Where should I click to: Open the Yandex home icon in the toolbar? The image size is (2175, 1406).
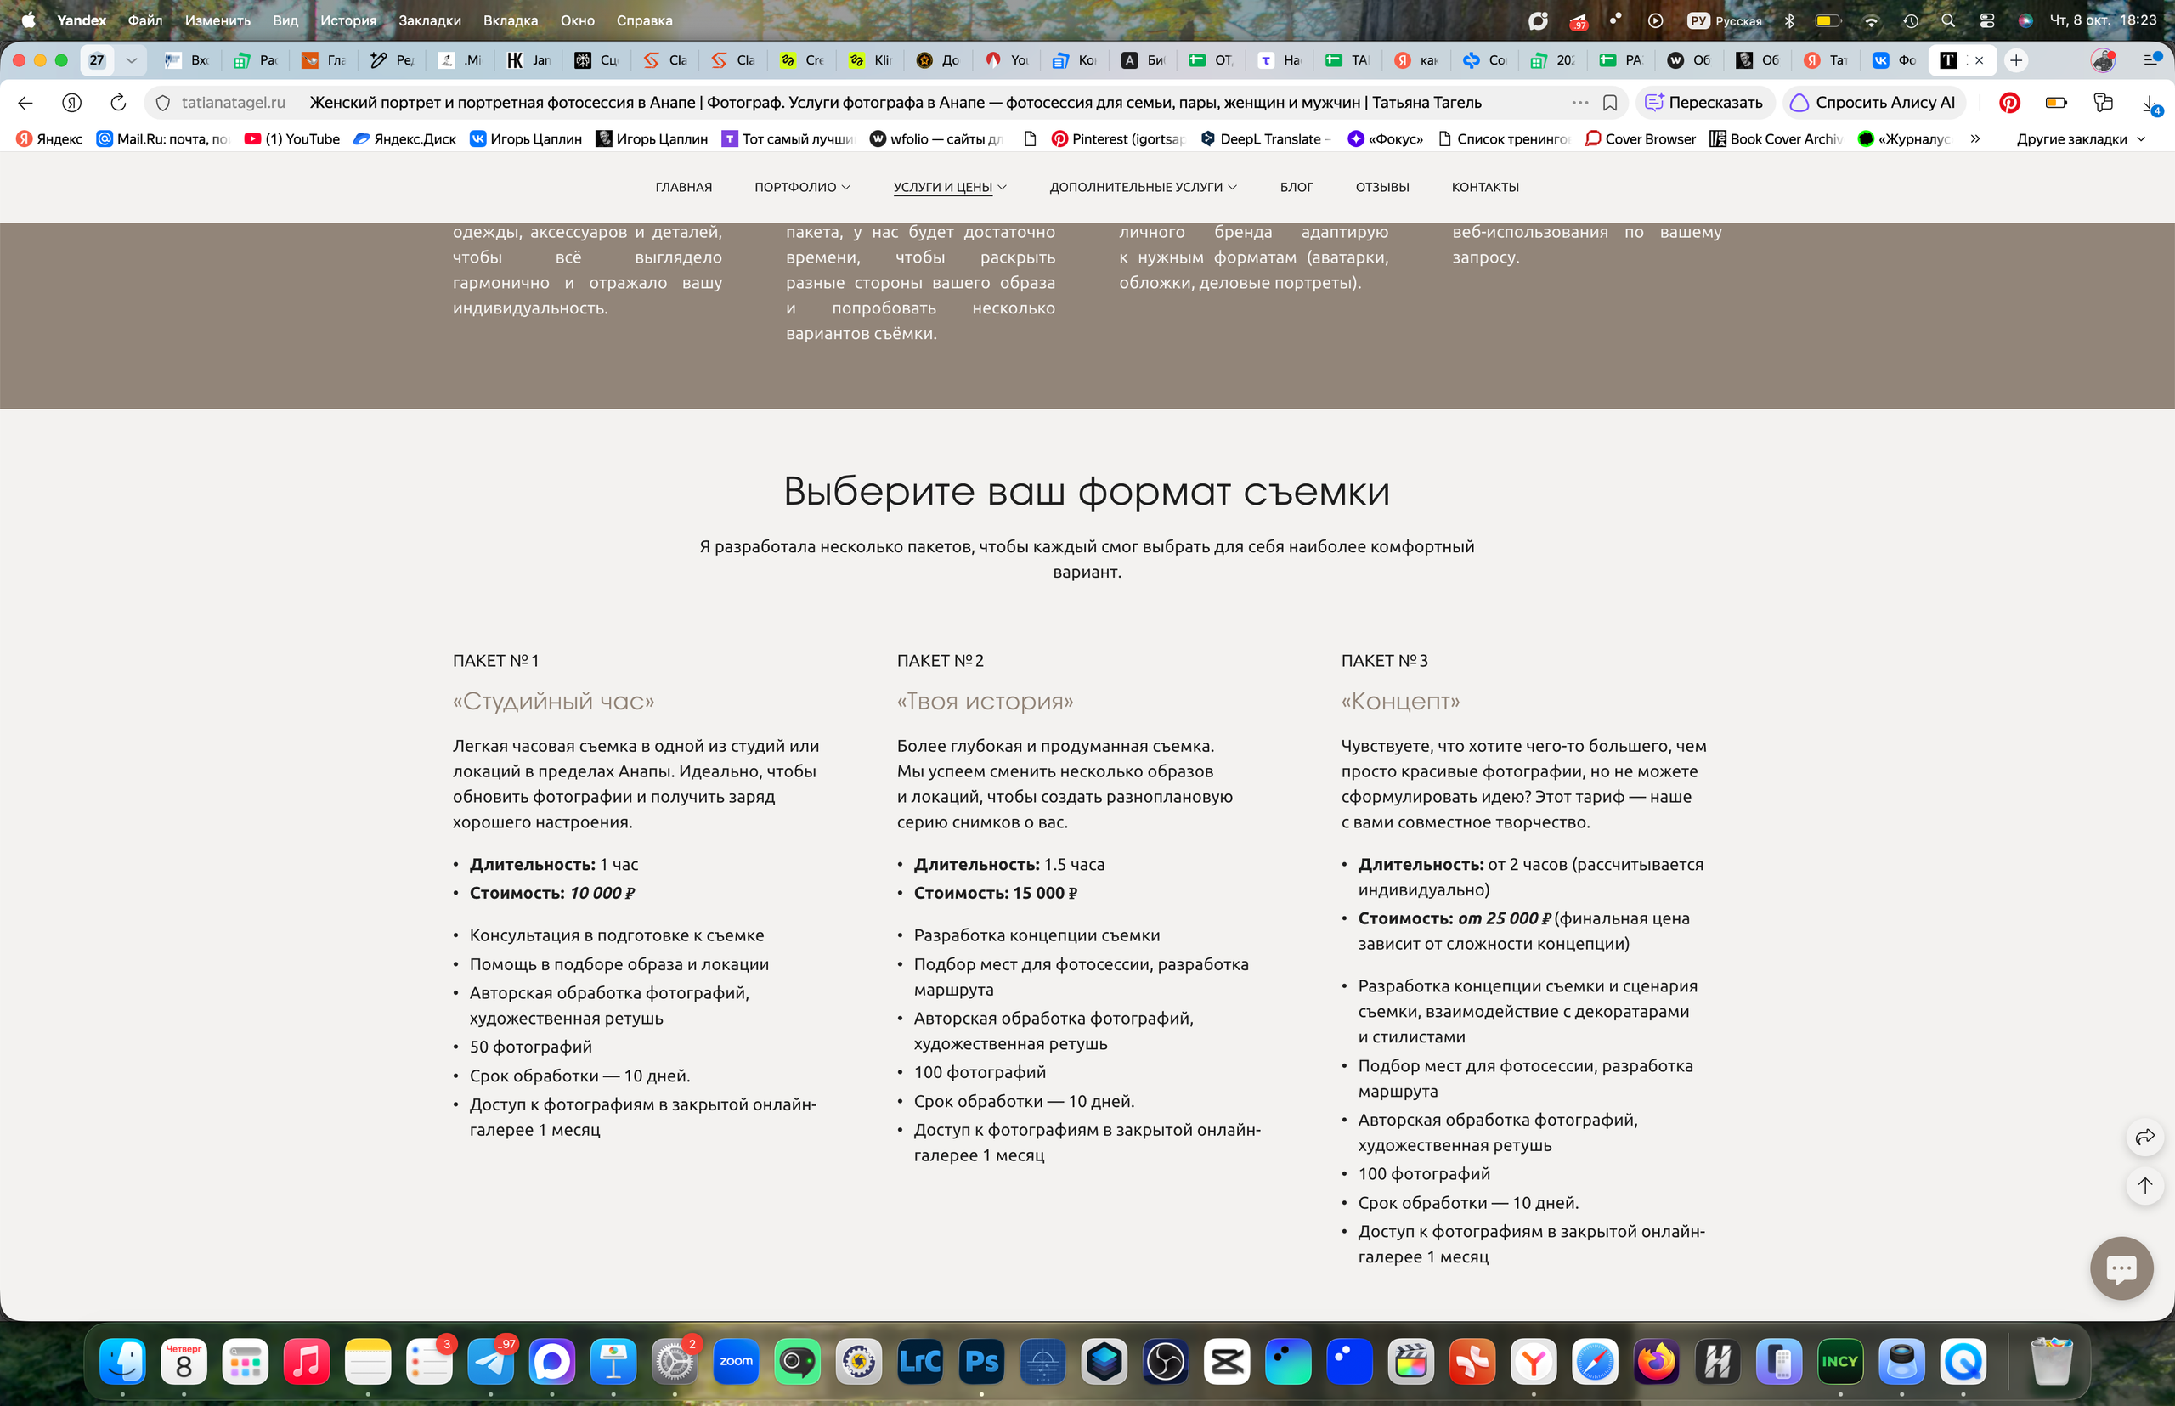[x=71, y=102]
